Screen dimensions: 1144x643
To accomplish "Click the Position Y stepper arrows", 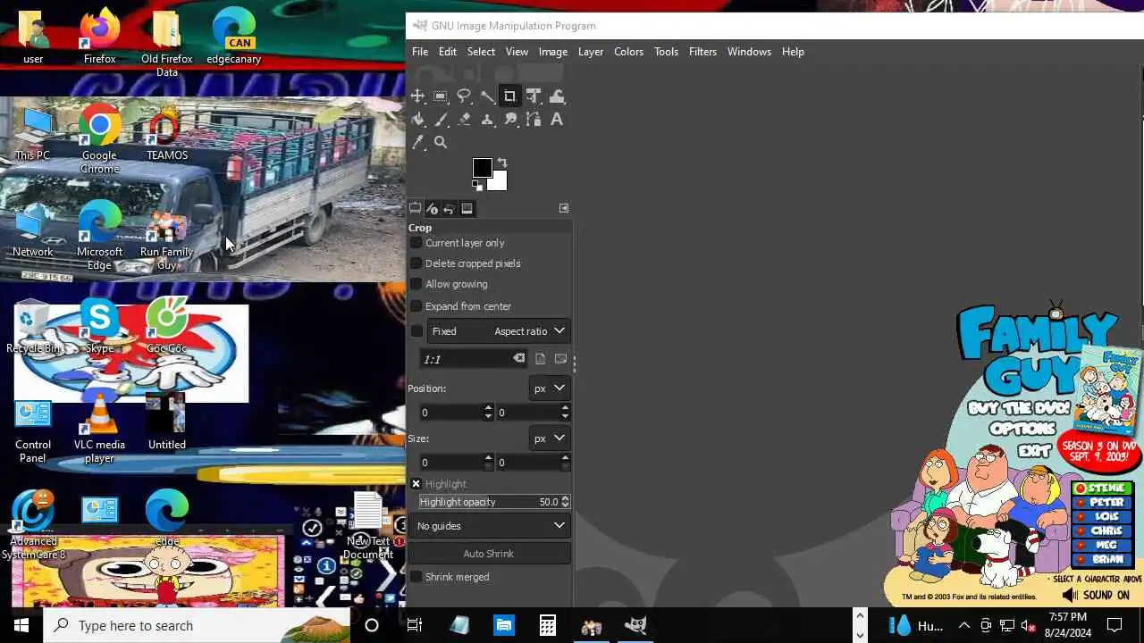I will [x=565, y=413].
